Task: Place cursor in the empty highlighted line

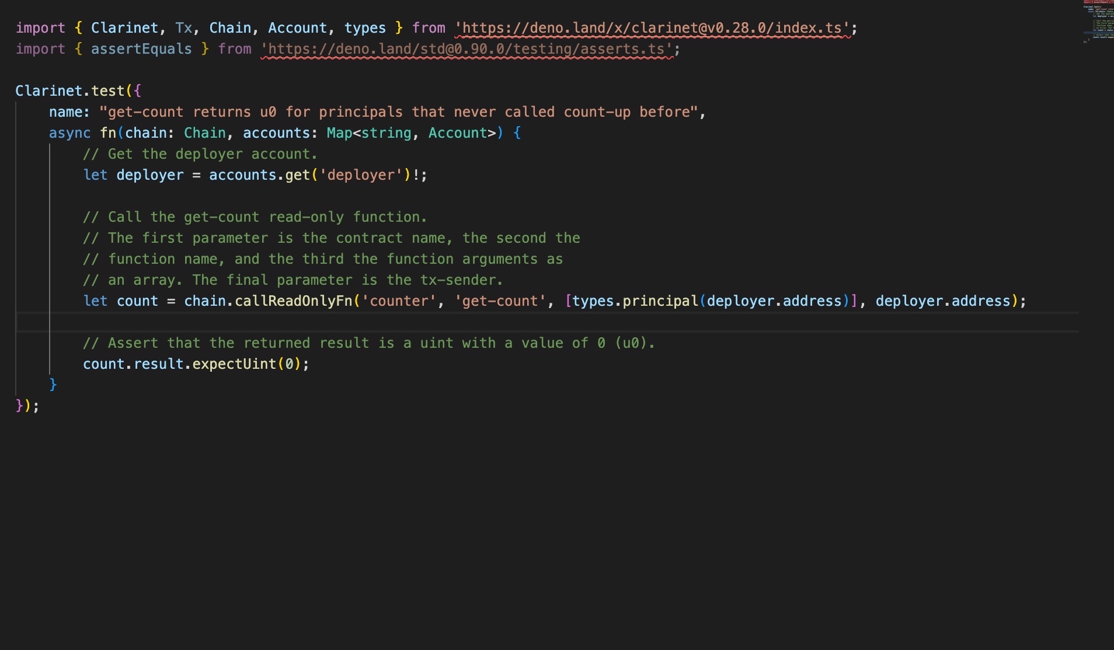Action: point(548,322)
